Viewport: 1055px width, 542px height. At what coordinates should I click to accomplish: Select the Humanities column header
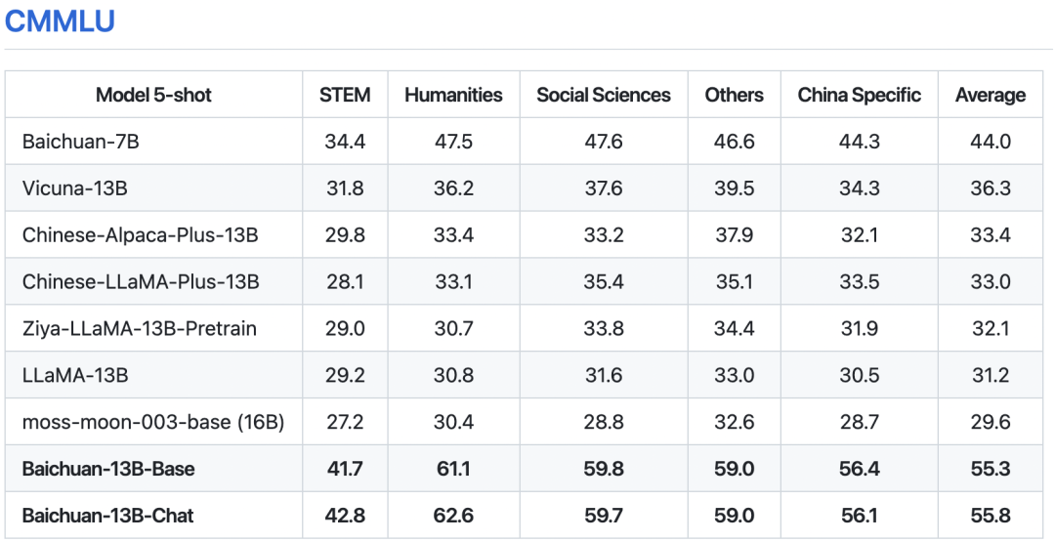453,95
